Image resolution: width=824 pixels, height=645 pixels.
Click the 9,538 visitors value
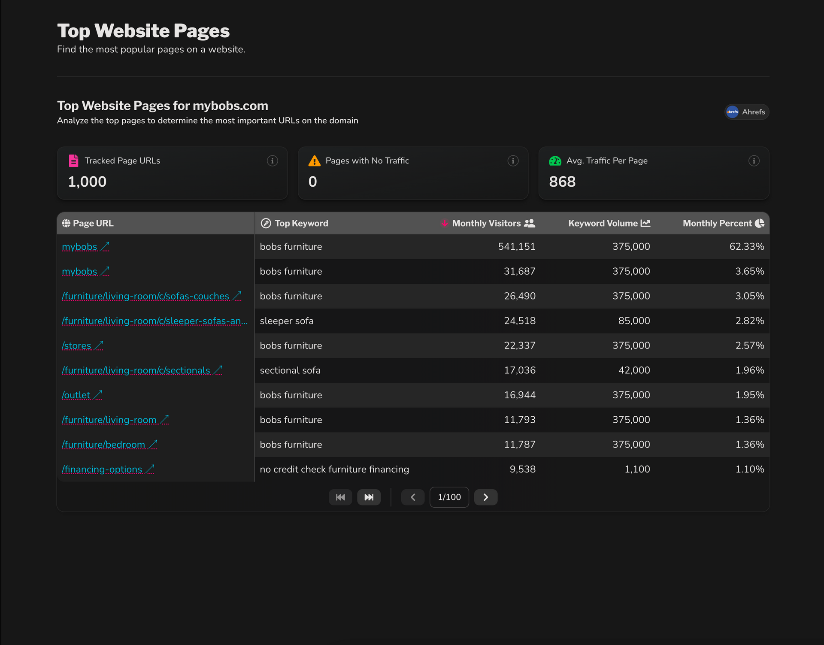pos(523,469)
